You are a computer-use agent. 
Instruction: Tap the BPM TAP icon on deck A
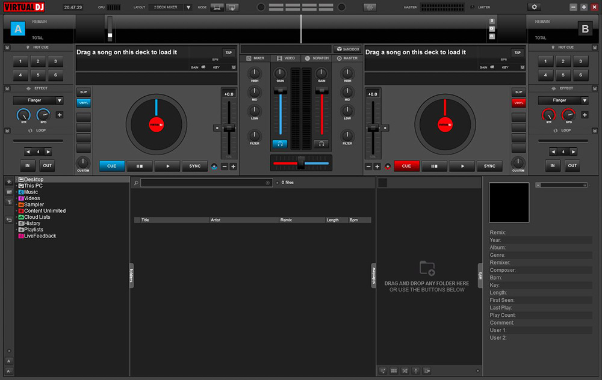coord(229,53)
